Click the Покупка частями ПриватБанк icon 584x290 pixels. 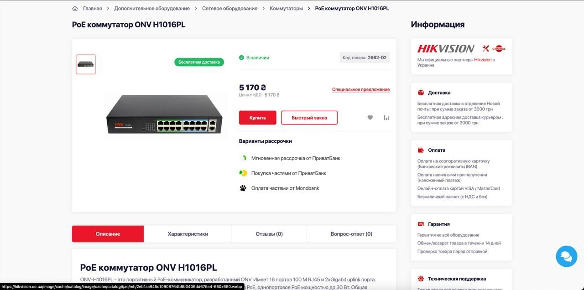pyautogui.click(x=243, y=173)
